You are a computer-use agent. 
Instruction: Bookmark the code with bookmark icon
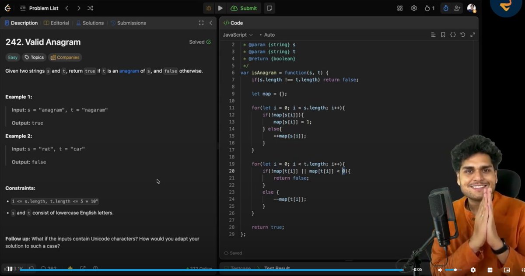[443, 35]
